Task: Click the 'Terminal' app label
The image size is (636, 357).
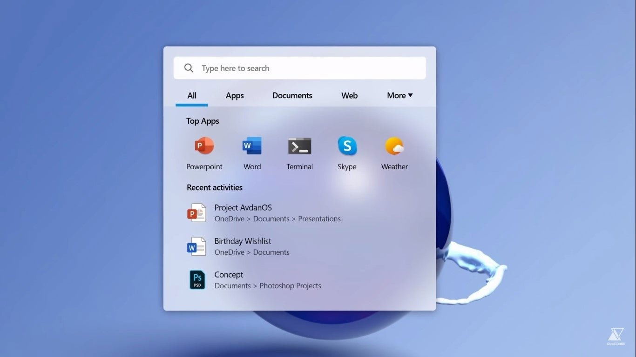Action: 299,167
